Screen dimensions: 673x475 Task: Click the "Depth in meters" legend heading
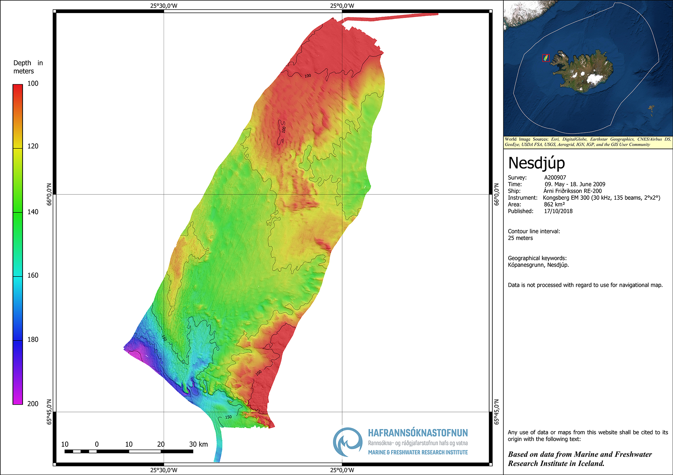28,67
